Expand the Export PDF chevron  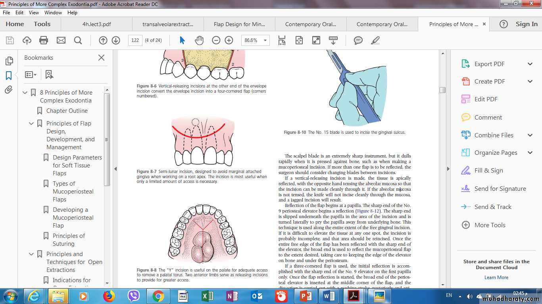click(530, 64)
